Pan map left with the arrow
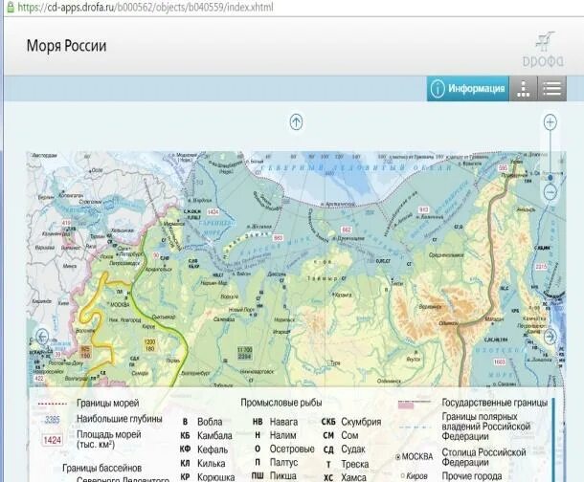 click(x=42, y=337)
